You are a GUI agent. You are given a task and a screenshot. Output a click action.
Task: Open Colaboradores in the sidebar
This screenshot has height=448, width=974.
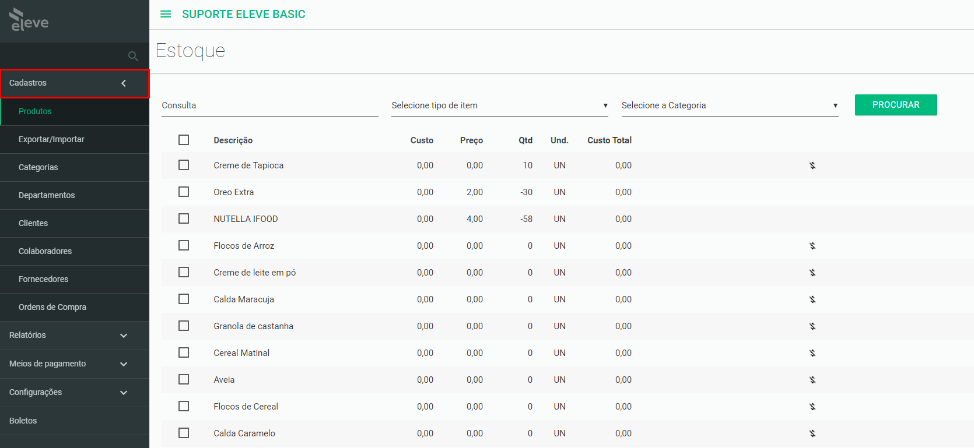75,251
